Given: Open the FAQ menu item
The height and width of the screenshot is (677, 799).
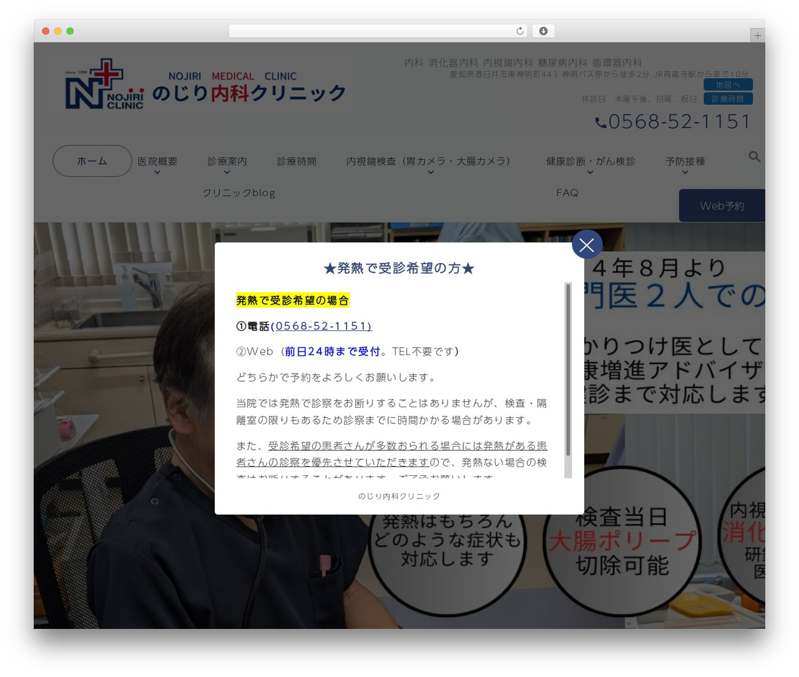Looking at the screenshot, I should (x=567, y=193).
